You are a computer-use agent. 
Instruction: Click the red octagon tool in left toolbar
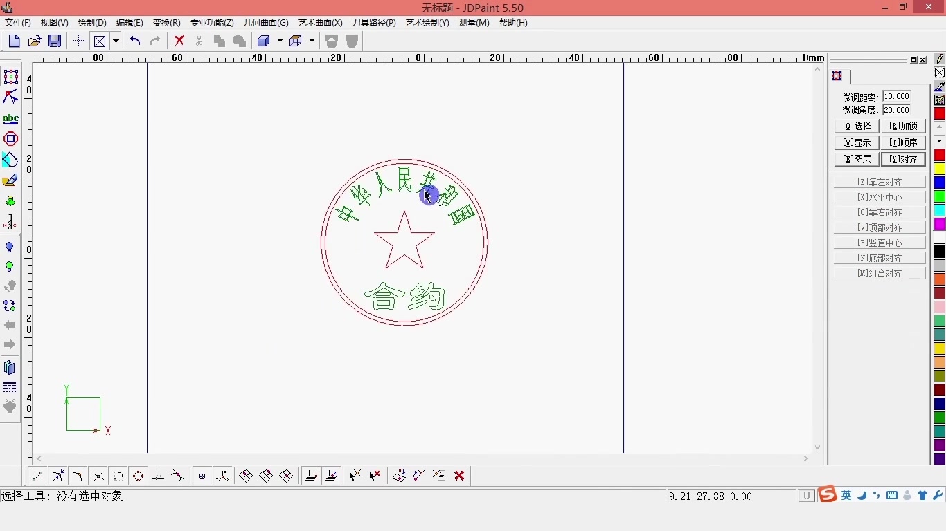(x=10, y=139)
